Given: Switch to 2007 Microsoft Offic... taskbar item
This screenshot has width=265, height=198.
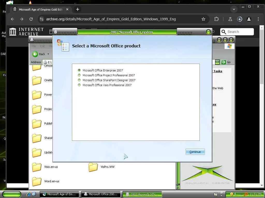Looking at the screenshot, I should click(x=142, y=194).
